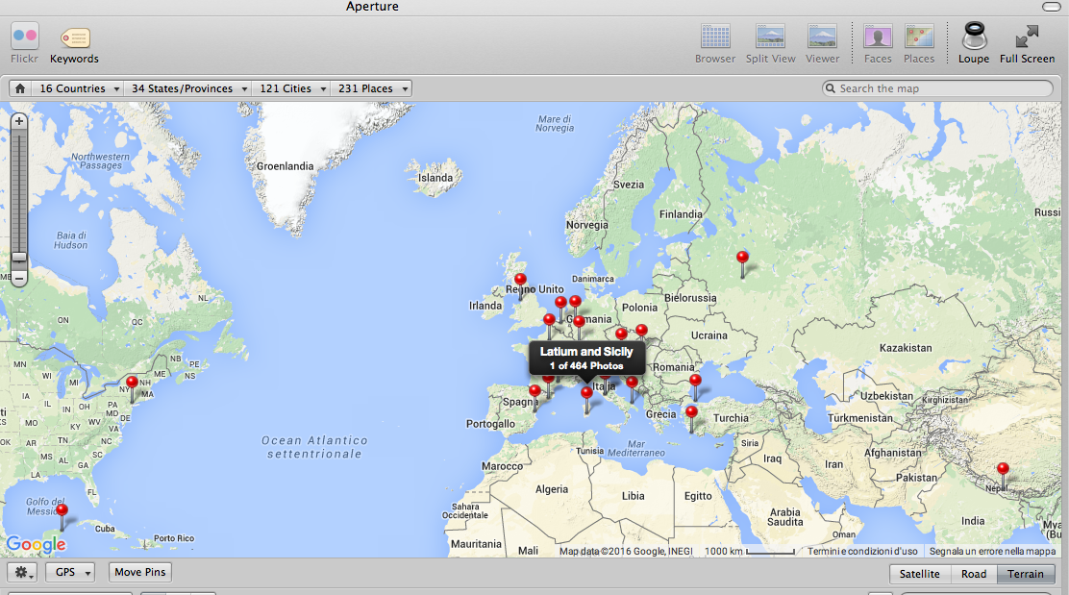Select the pin near New York (NY)
The height and width of the screenshot is (595, 1069).
tap(133, 383)
